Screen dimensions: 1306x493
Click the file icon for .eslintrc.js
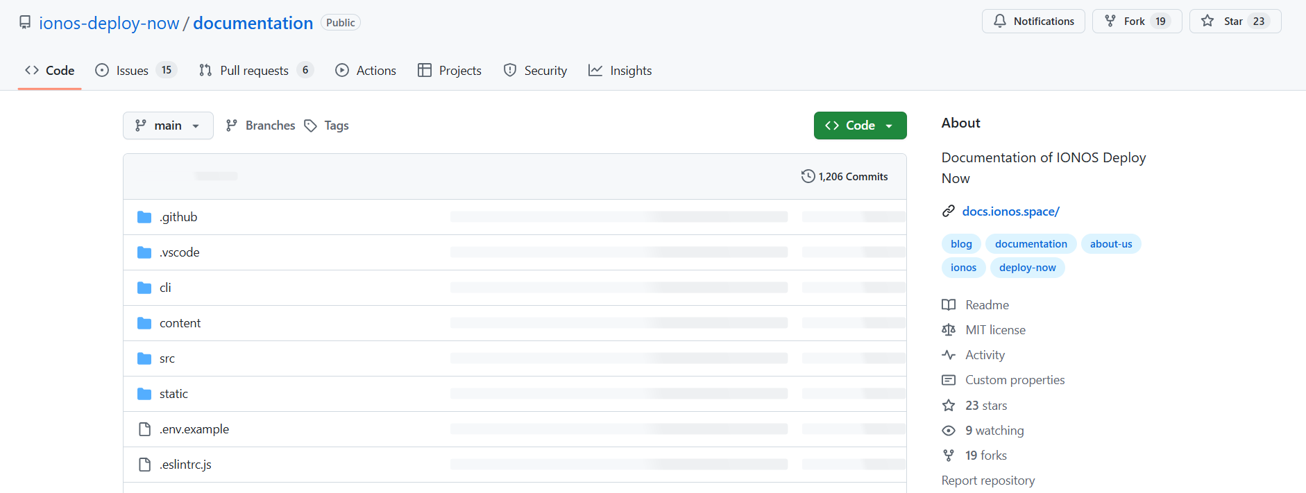[x=144, y=465]
